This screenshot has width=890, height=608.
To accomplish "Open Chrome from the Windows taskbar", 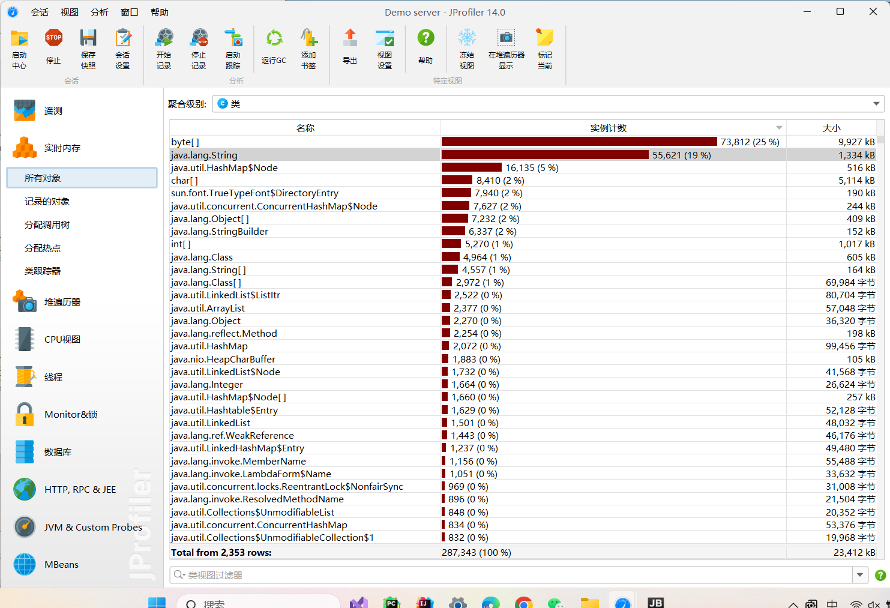I will 523,602.
